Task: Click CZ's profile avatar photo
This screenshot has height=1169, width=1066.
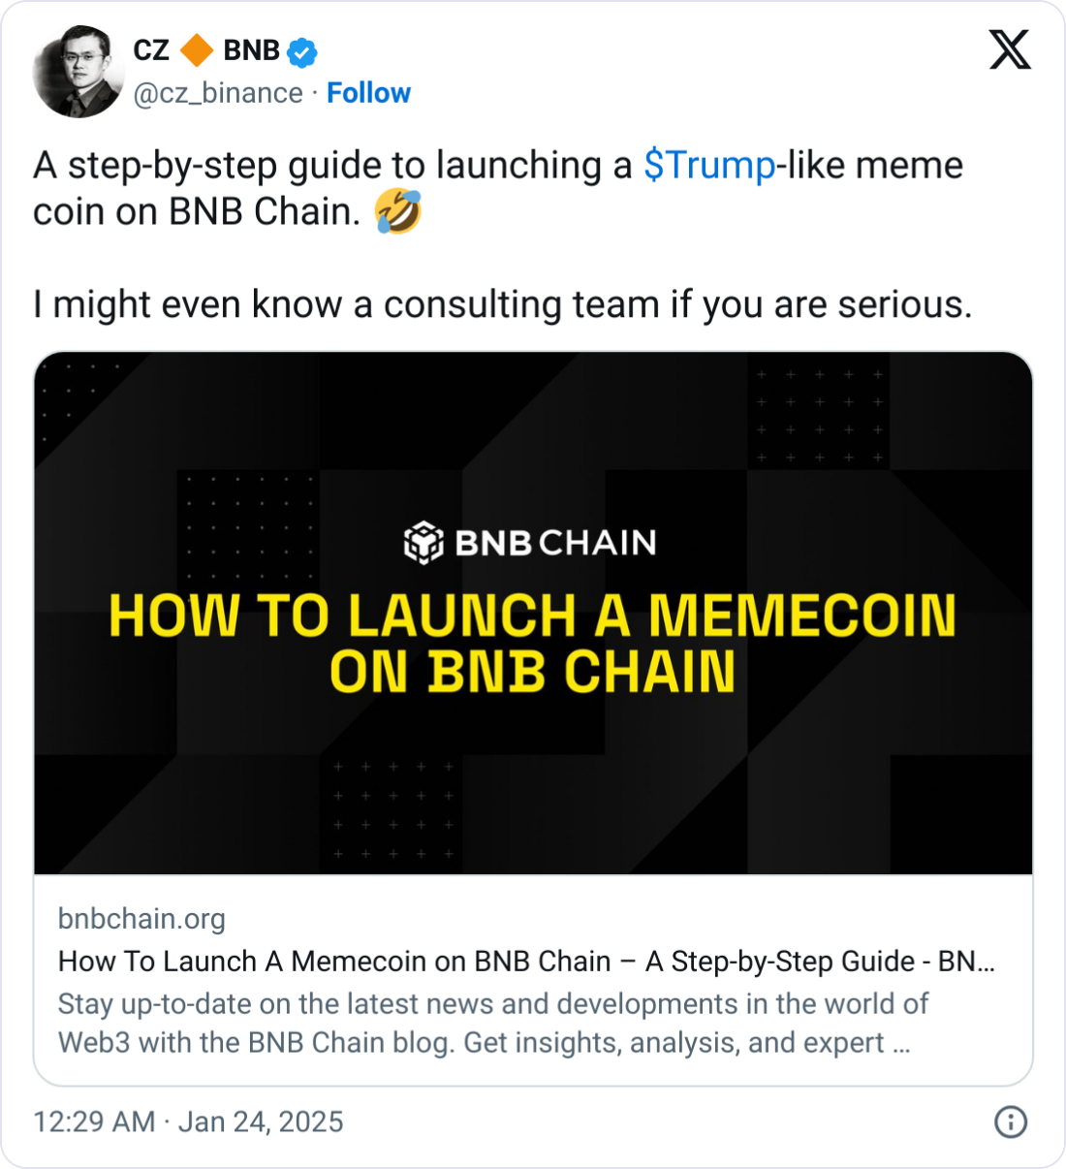Action: click(x=78, y=72)
